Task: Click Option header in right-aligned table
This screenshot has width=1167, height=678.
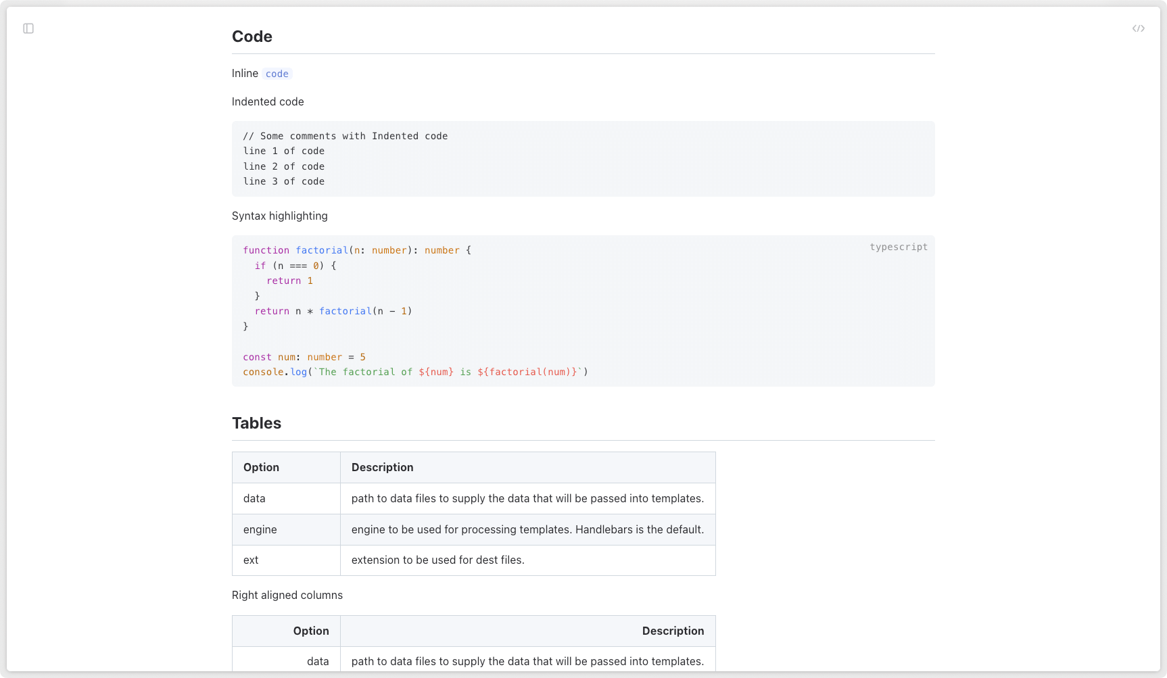Action: coord(287,631)
